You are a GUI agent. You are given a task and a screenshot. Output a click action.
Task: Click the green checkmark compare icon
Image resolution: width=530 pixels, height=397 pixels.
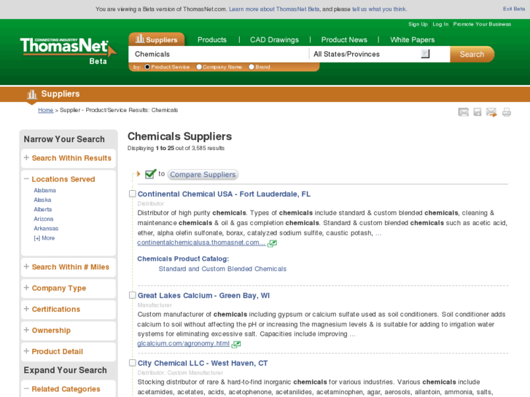(x=151, y=174)
